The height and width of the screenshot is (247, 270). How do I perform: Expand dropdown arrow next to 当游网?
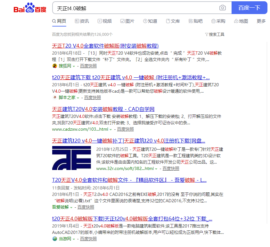pos(74,239)
